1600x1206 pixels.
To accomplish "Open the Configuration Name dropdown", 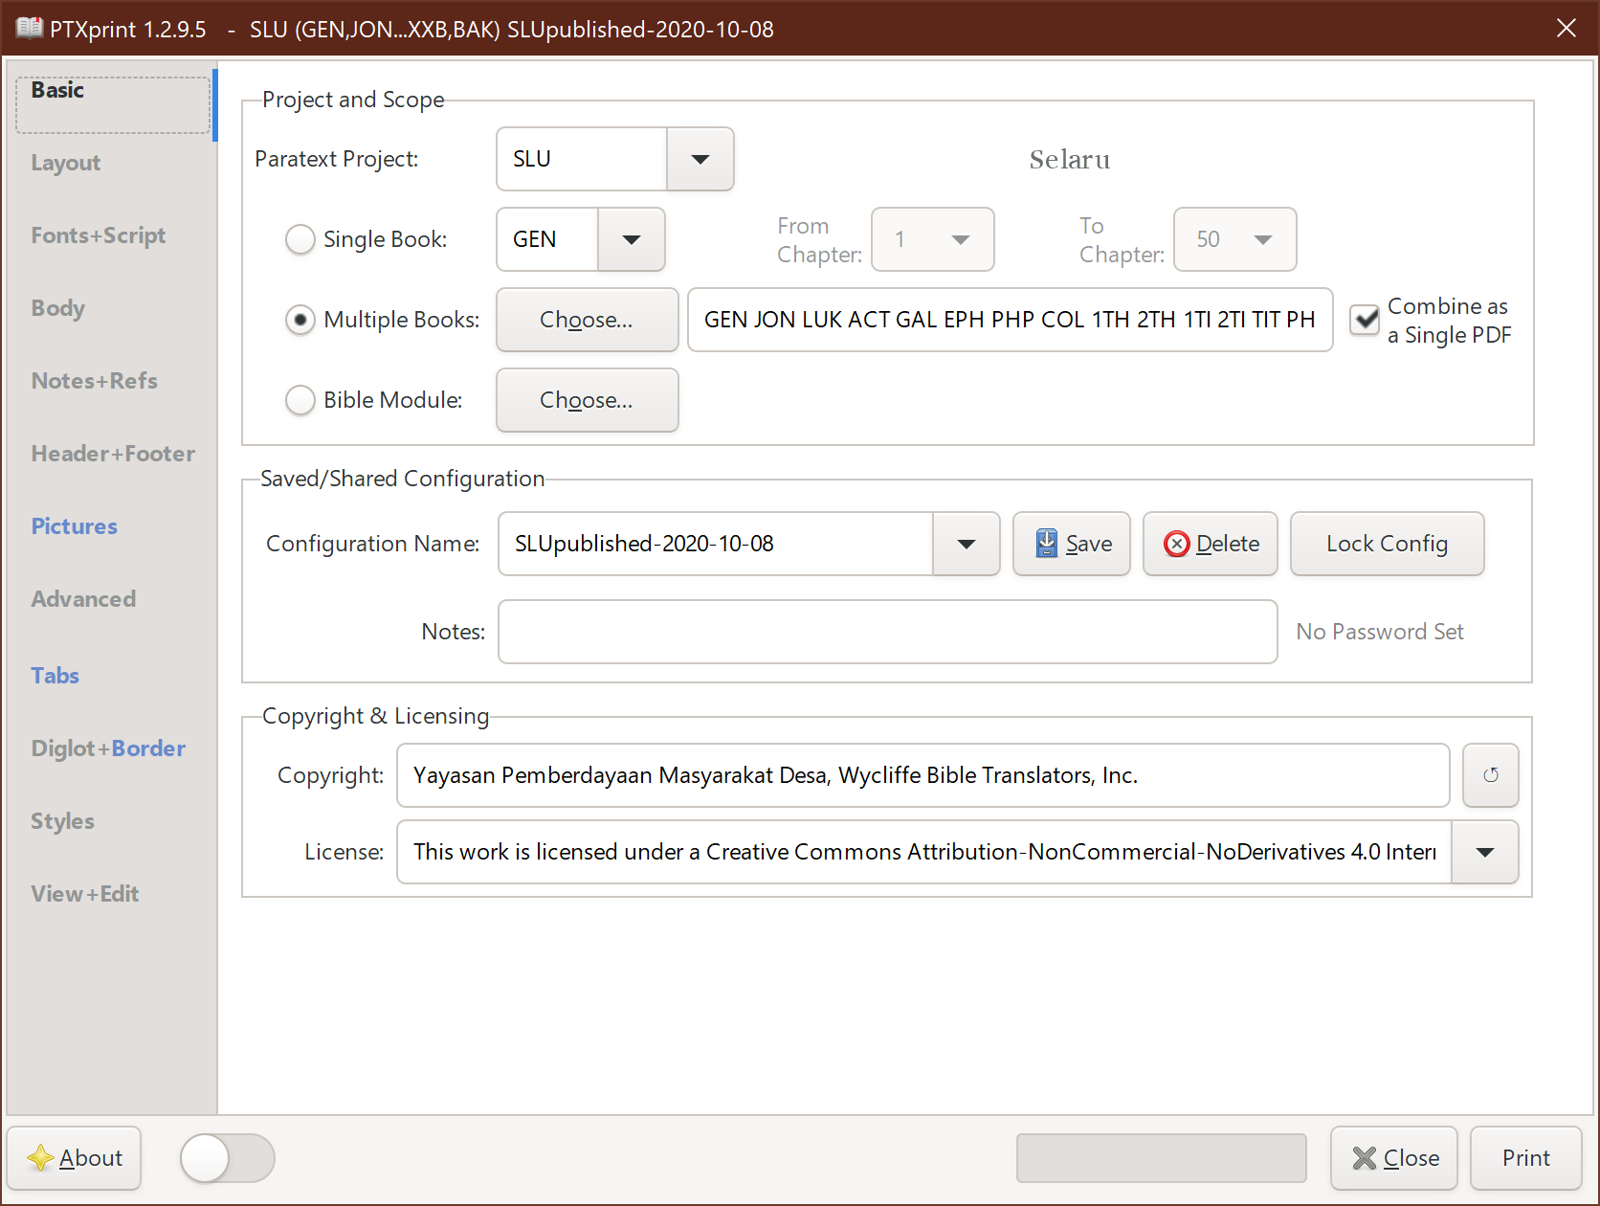I will point(967,544).
